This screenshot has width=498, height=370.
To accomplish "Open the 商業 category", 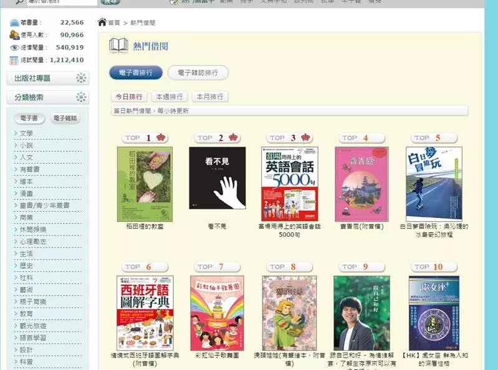I will (26, 217).
